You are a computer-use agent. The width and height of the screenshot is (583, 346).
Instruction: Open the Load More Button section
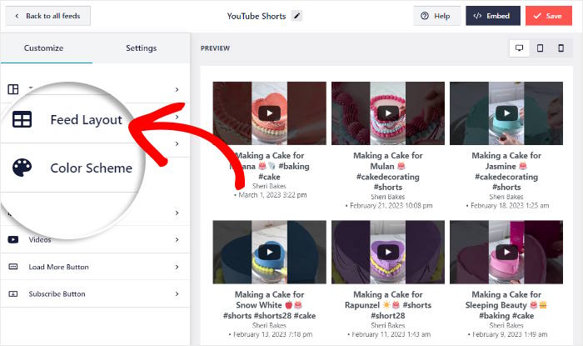(95, 267)
